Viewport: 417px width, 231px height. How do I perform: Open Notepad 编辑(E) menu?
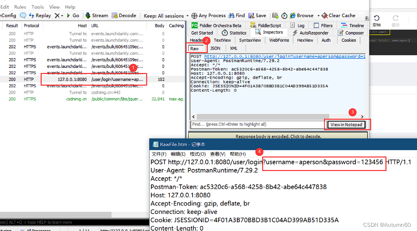point(178,154)
